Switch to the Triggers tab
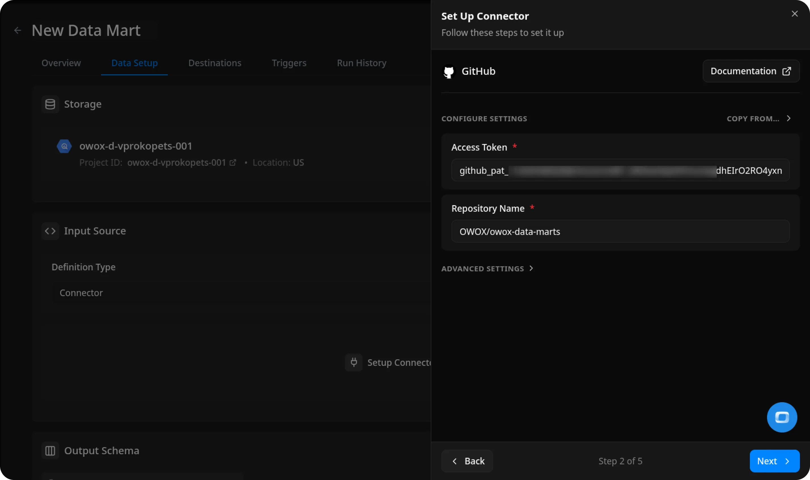The height and width of the screenshot is (480, 810). [289, 63]
